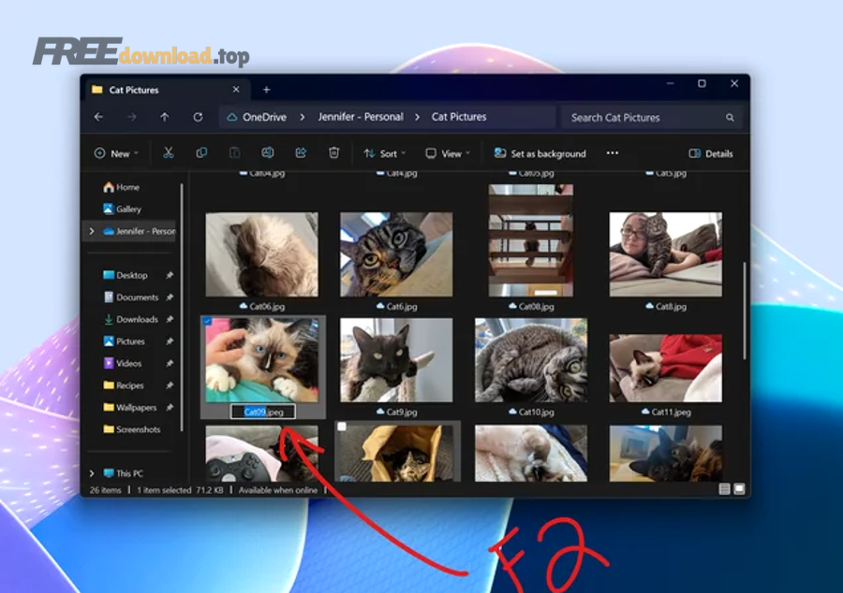Expand chevron after OneDrive in address bar
Viewport: 843px width, 593px height.
(x=303, y=117)
